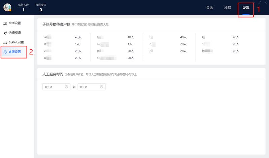Viewport: 269px width, 158px height.
Task: Click clock icon in 00:31 start field
Action: 66,87
